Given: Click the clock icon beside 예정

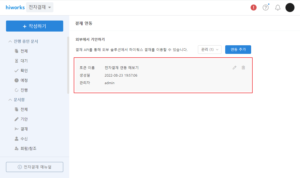Looking at the screenshot, I should tap(17, 80).
